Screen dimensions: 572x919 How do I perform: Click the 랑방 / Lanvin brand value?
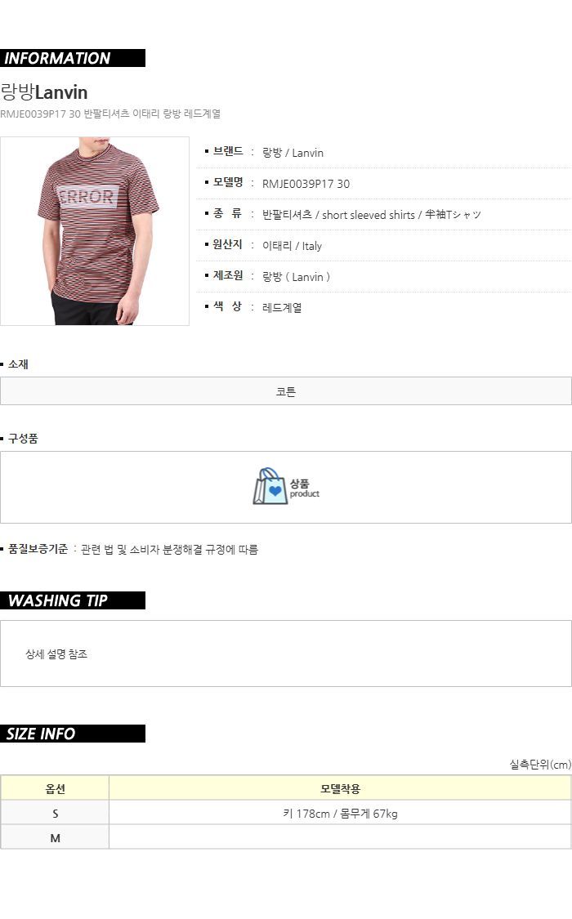pyautogui.click(x=293, y=153)
